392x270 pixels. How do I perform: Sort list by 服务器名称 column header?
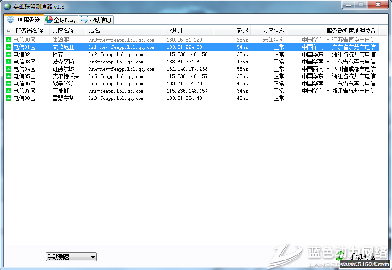29,31
